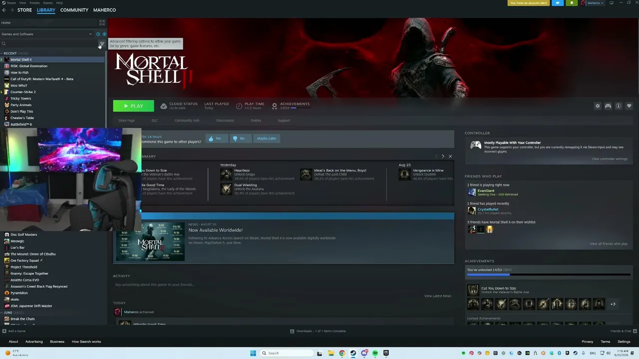Click the Windows Start button
The width and height of the screenshot is (639, 359).
[x=253, y=353]
